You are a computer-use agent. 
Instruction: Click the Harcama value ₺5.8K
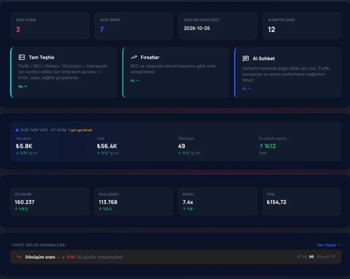pyautogui.click(x=24, y=146)
